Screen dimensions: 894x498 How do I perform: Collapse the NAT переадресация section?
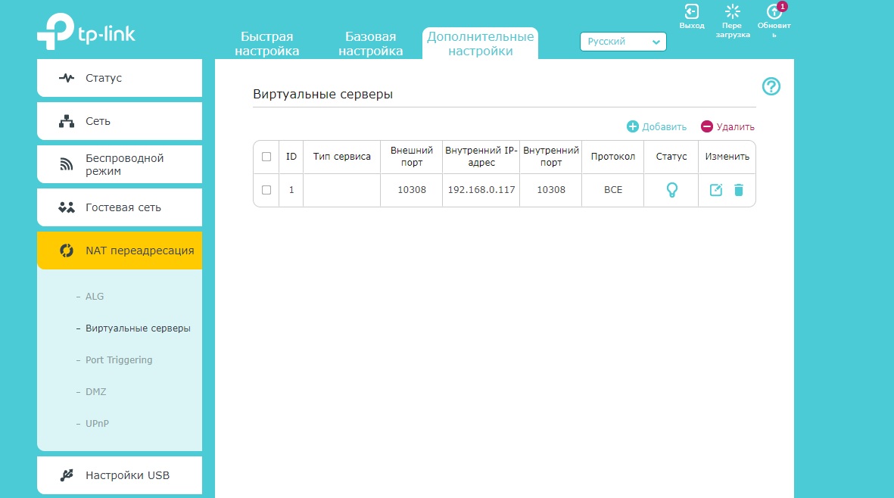(x=120, y=251)
